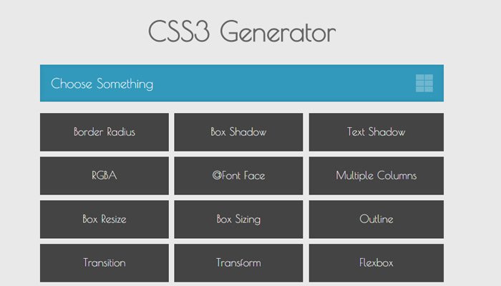Open the Border Radius generator
Image resolution: width=501 pixels, height=286 pixels.
(x=104, y=132)
